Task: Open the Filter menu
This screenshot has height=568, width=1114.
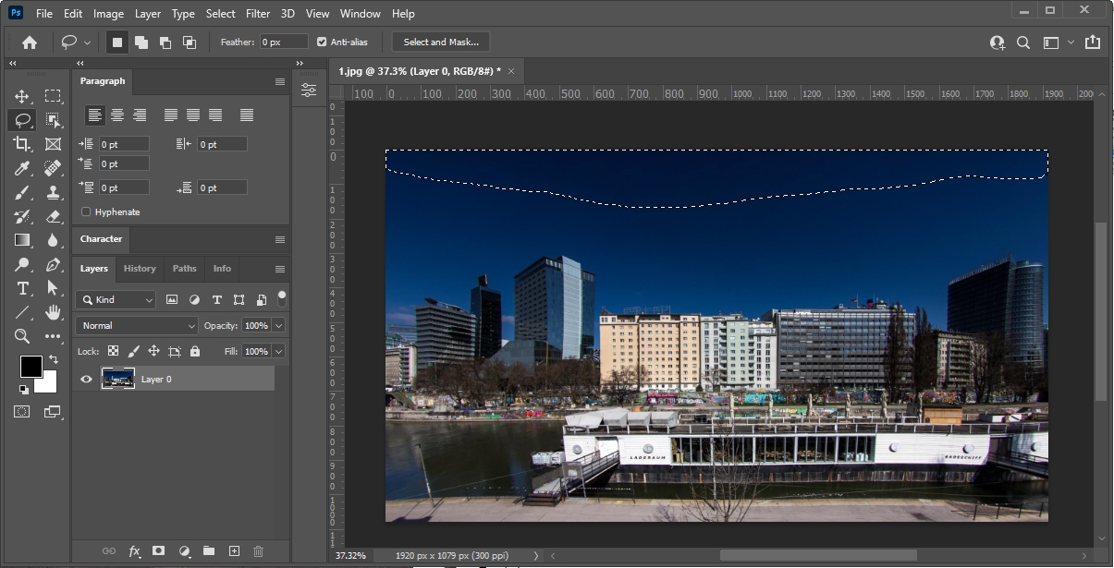Action: coord(258,14)
